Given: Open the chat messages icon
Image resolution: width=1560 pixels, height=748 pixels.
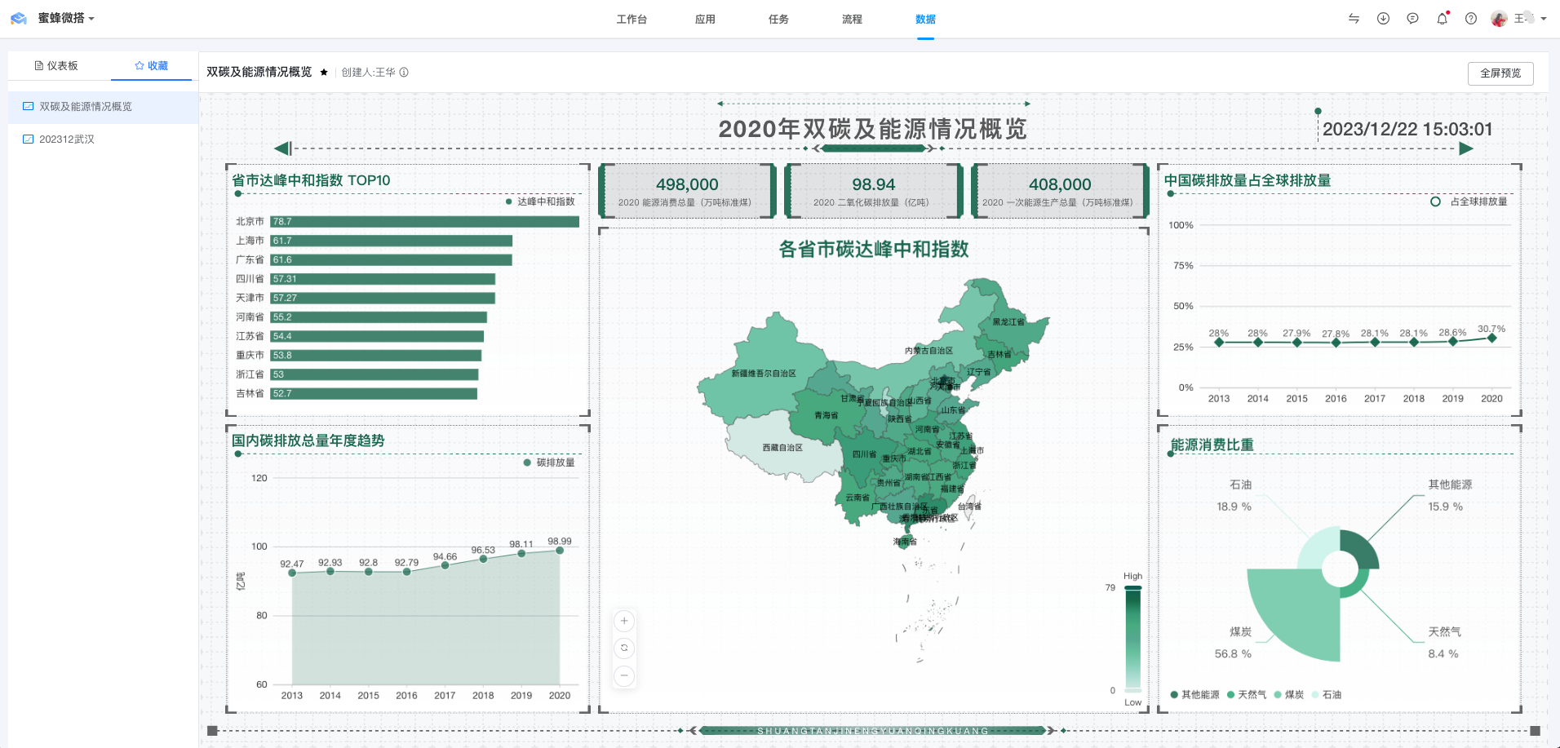Looking at the screenshot, I should (1412, 19).
